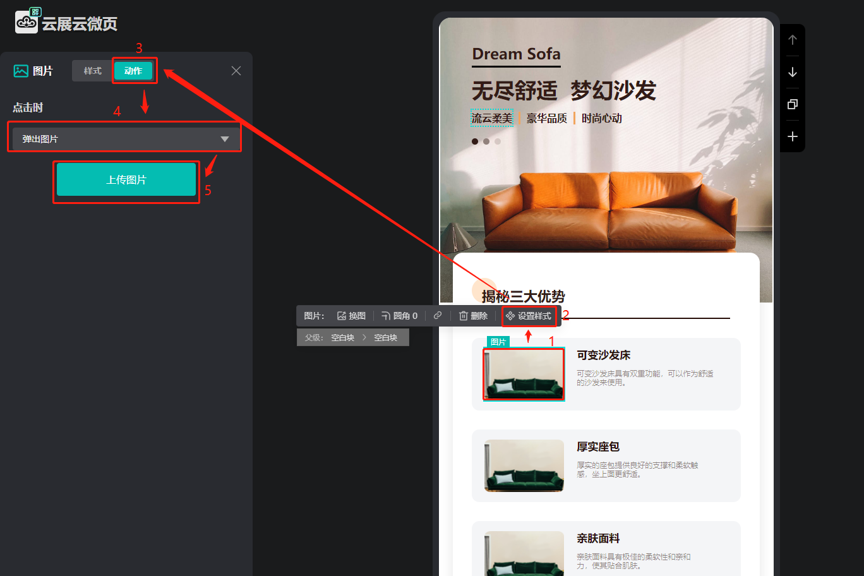This screenshot has height=576, width=864.
Task: Click the link chain icon in image toolbar
Action: pyautogui.click(x=438, y=315)
